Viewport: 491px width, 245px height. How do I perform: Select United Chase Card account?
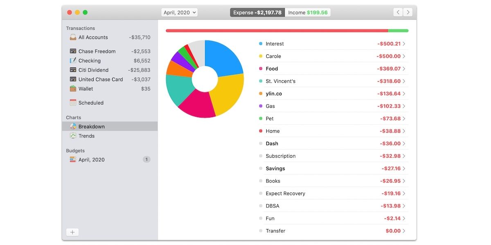coord(100,79)
